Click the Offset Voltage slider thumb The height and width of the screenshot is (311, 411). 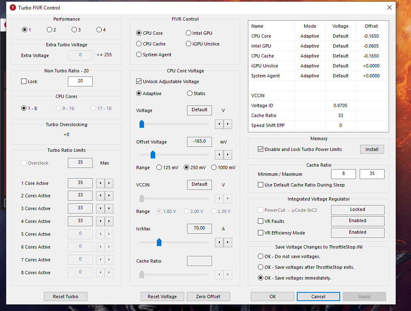point(153,155)
